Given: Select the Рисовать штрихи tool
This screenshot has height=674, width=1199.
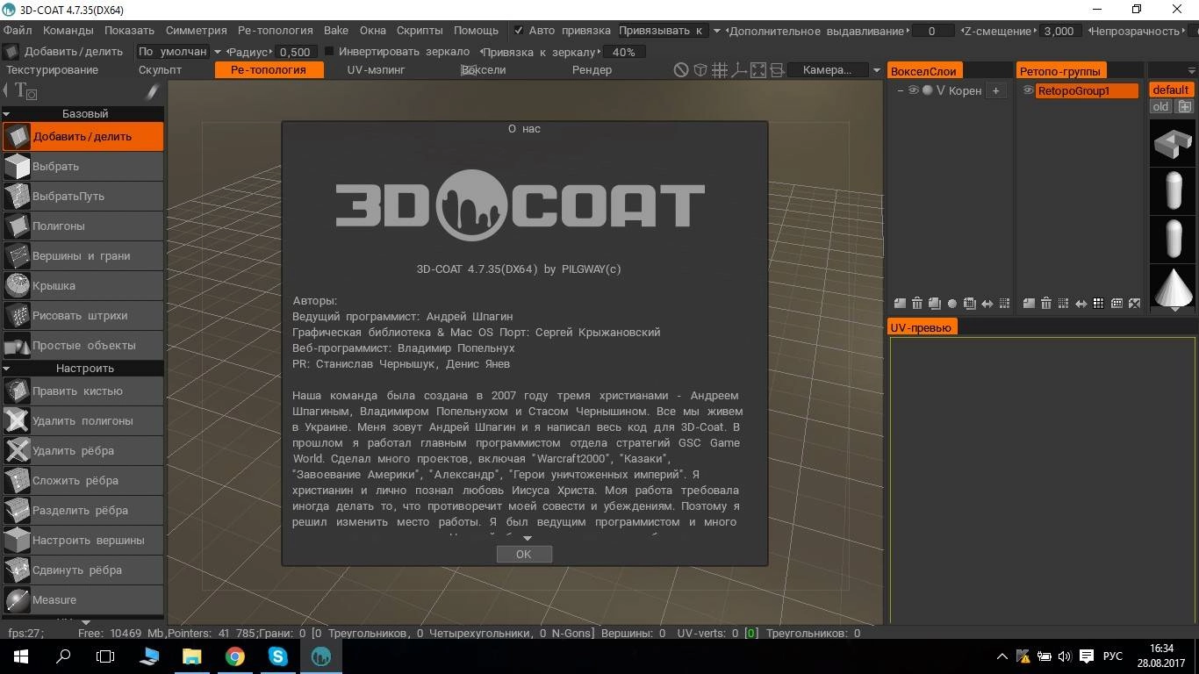Looking at the screenshot, I should click(x=83, y=316).
